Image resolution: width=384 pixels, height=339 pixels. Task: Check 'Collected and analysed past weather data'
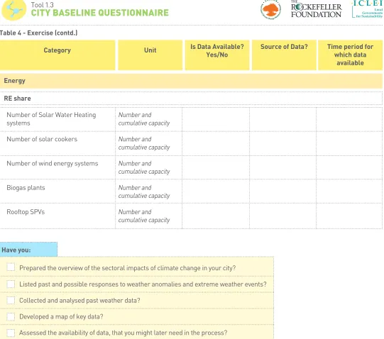(11, 300)
